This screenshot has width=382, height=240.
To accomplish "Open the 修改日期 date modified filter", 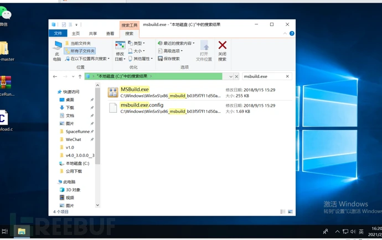I will point(120,51).
